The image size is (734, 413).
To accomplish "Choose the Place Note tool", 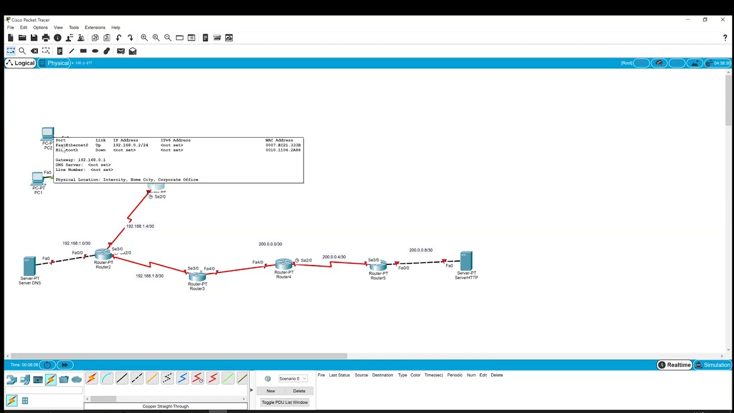I will click(60, 51).
